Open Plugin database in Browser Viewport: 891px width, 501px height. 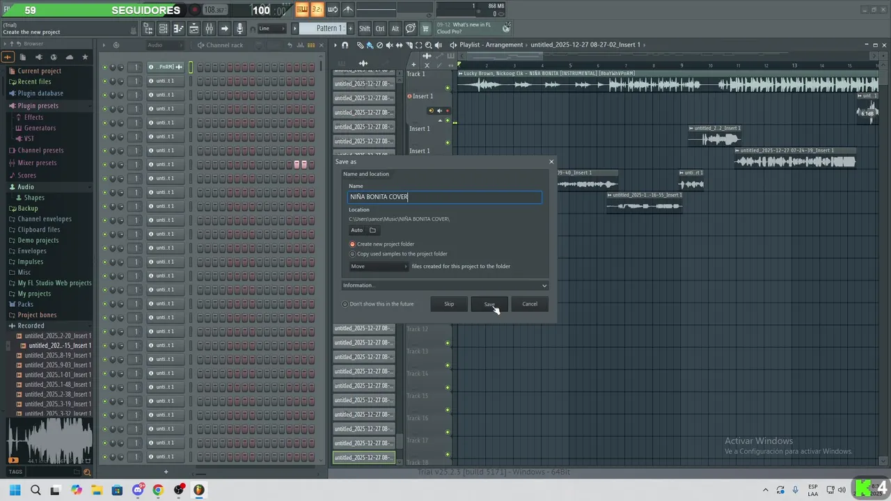tap(40, 93)
